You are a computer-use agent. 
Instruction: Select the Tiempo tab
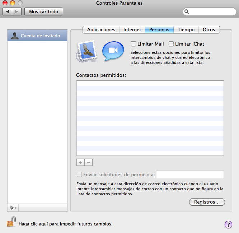pos(186,30)
